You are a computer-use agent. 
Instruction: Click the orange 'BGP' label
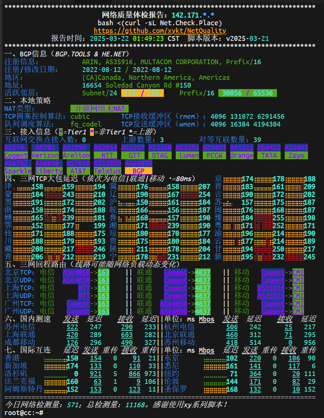[138, 171]
